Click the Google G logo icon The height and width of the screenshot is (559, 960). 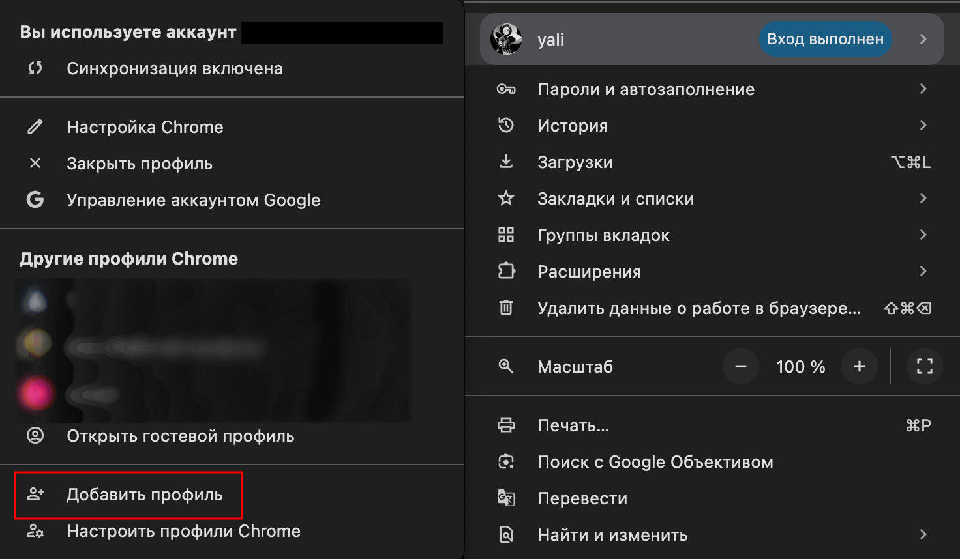[35, 199]
